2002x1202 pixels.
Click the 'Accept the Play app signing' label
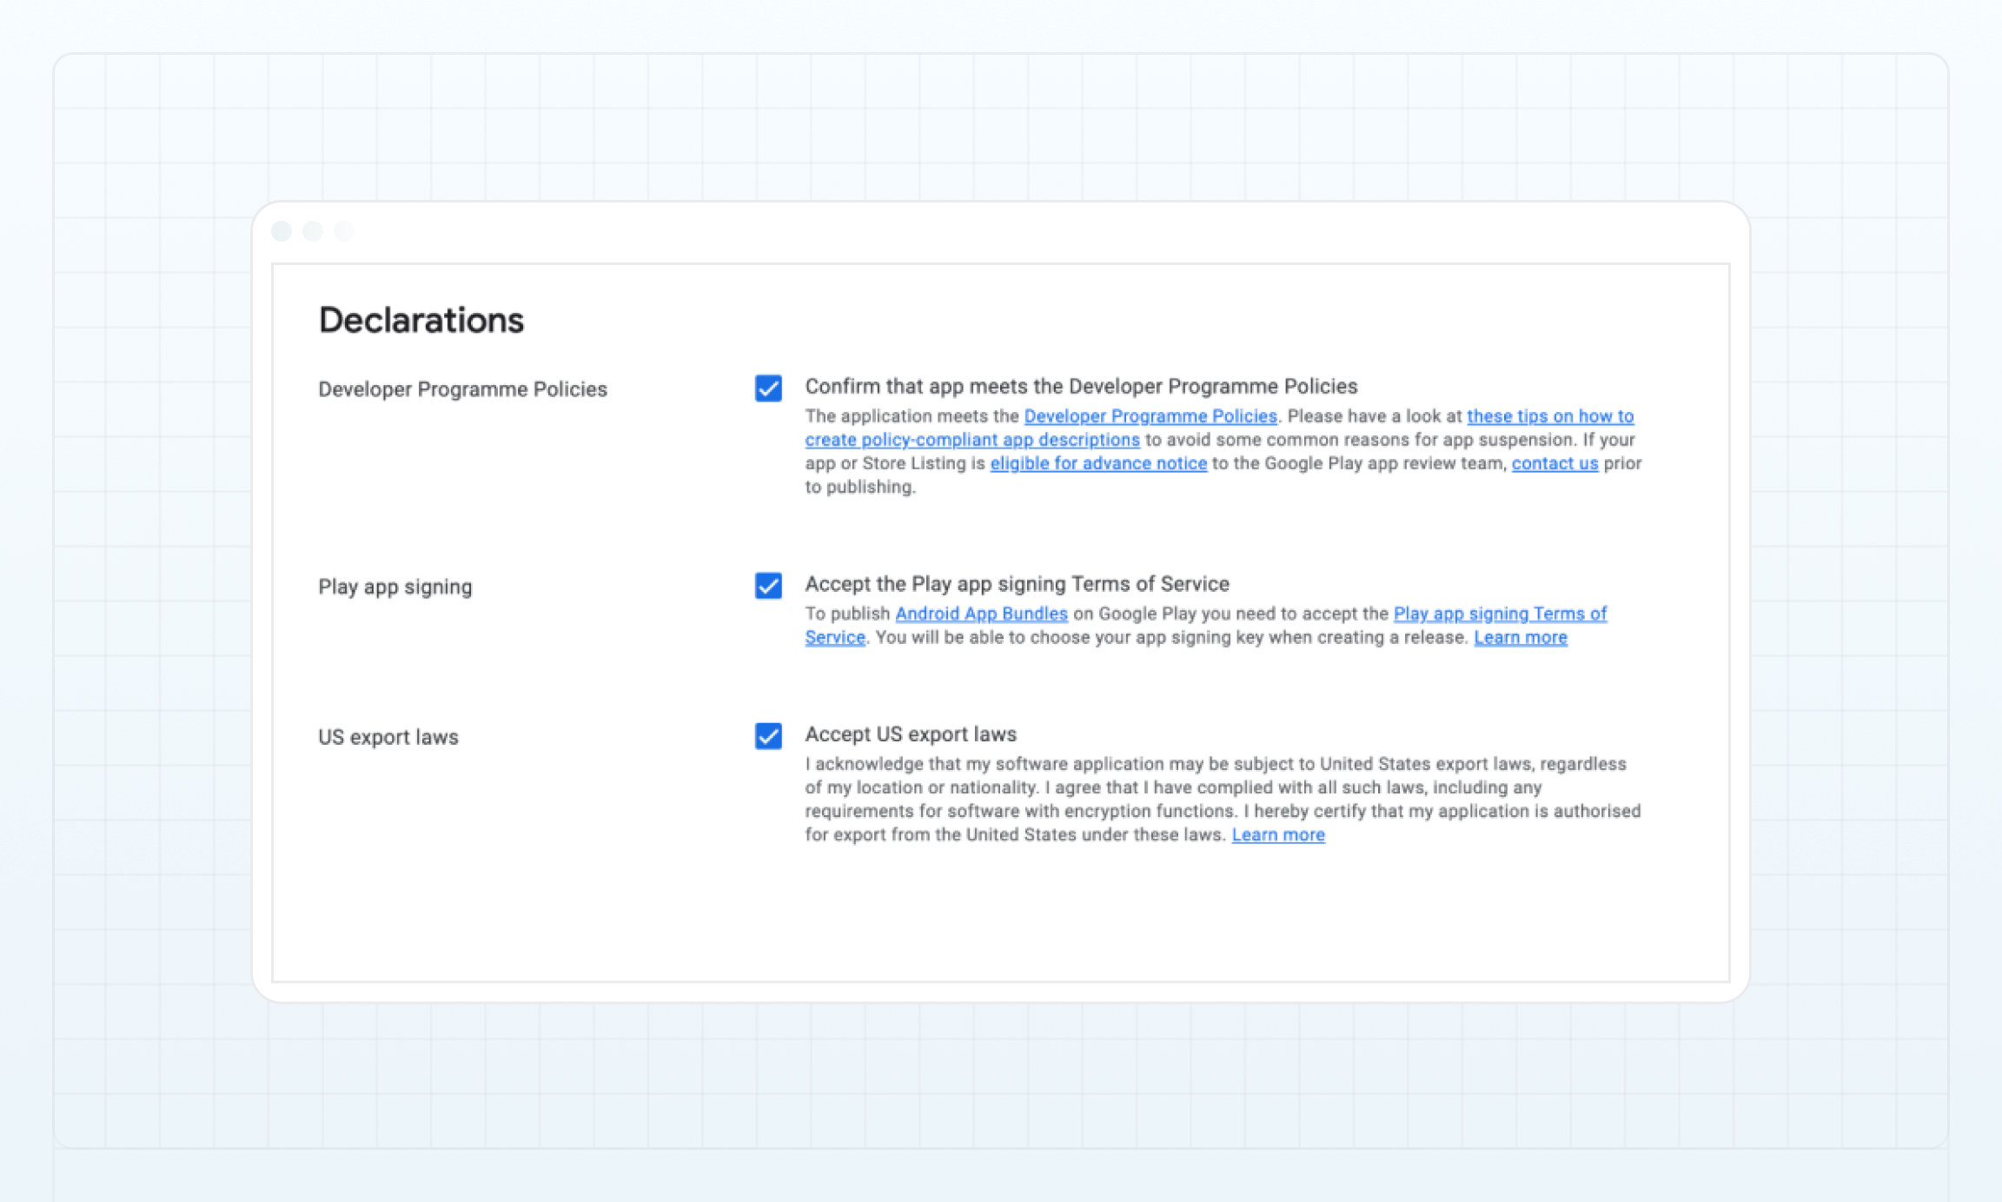[1017, 583]
